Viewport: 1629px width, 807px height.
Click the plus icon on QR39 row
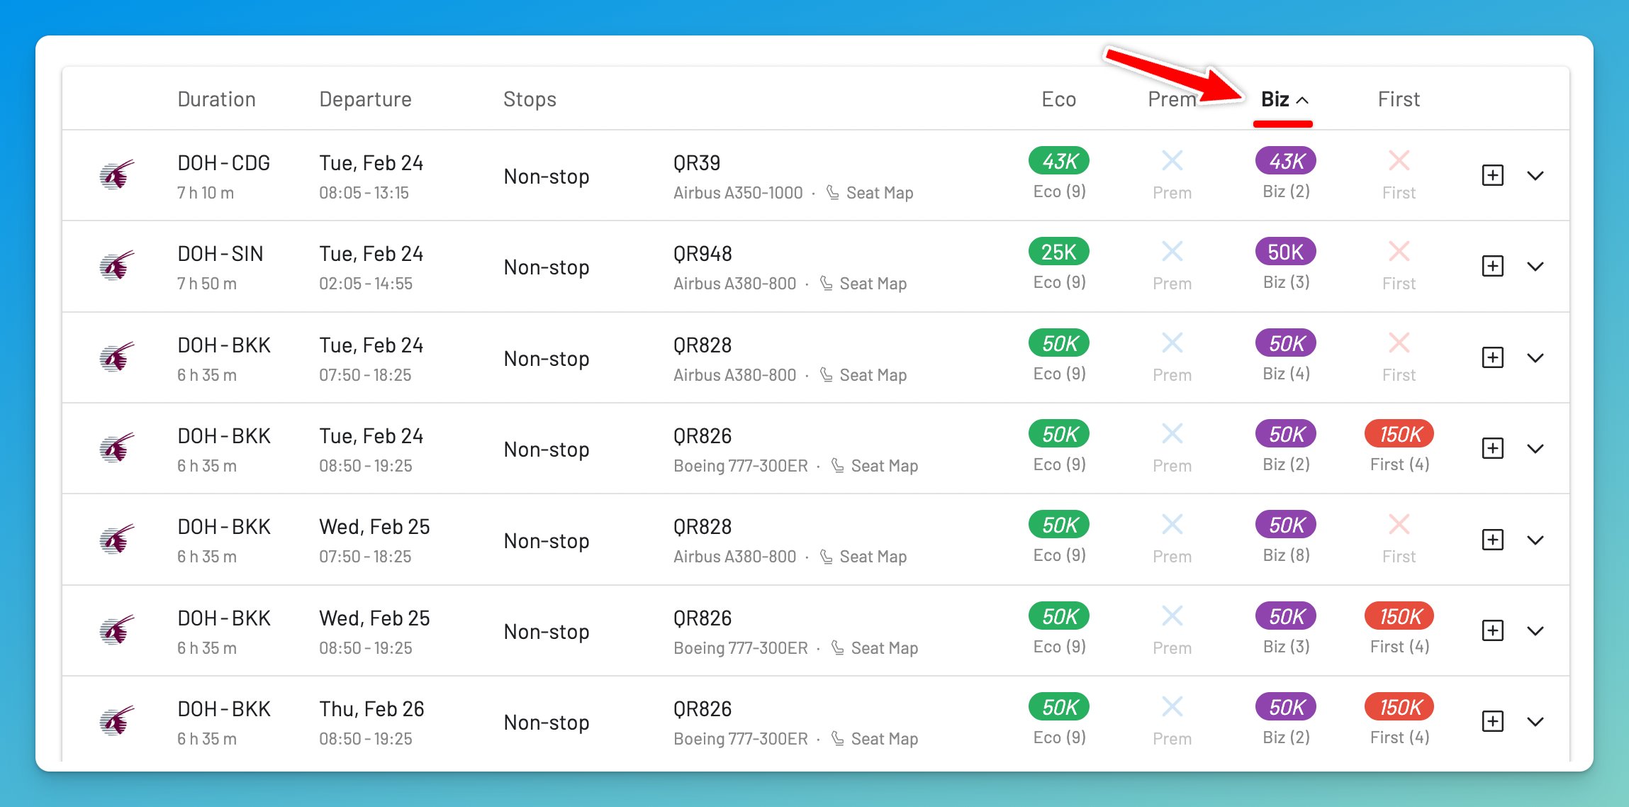click(1492, 175)
